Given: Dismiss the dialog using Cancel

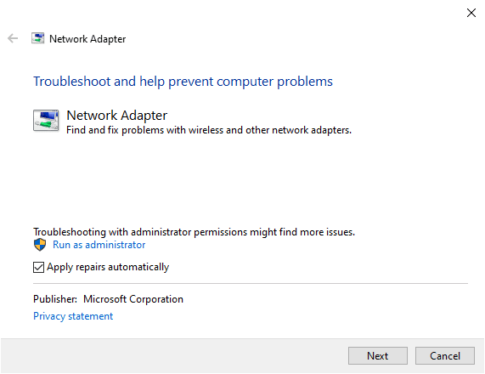Looking at the screenshot, I should [x=445, y=356].
